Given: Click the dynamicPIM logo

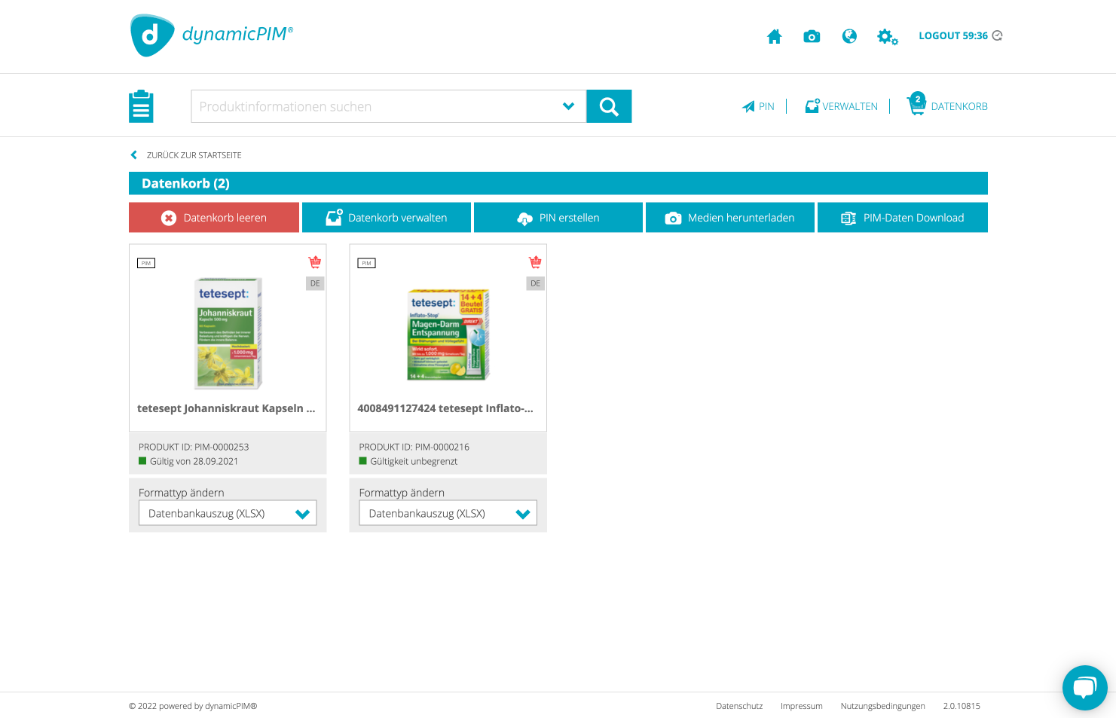Looking at the screenshot, I should pos(211,35).
